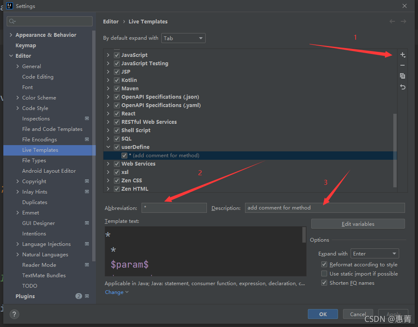Click the Plugins update count badge

(x=79, y=296)
